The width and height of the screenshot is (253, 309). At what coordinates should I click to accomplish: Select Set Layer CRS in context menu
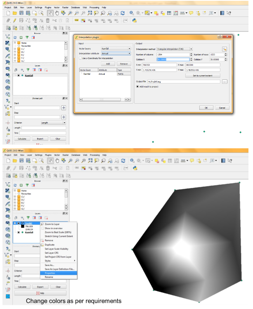pyautogui.click(x=52, y=252)
